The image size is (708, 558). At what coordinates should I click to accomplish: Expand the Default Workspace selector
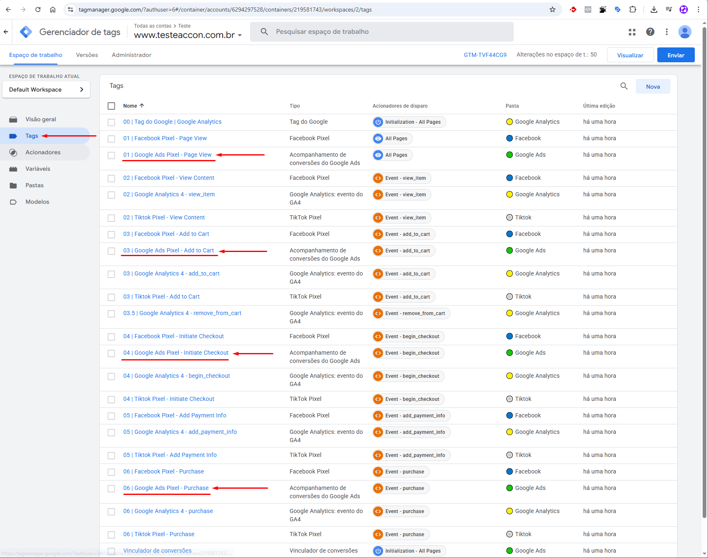tap(46, 89)
